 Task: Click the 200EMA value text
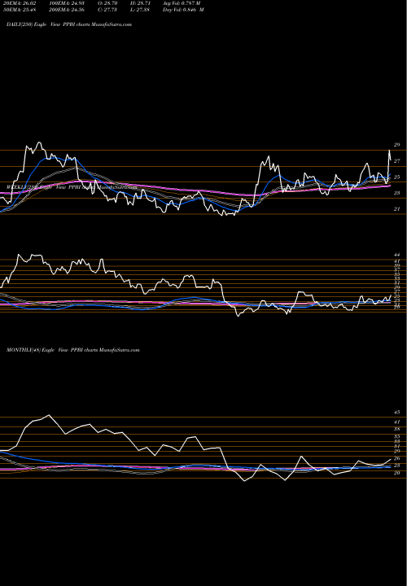(x=66, y=10)
